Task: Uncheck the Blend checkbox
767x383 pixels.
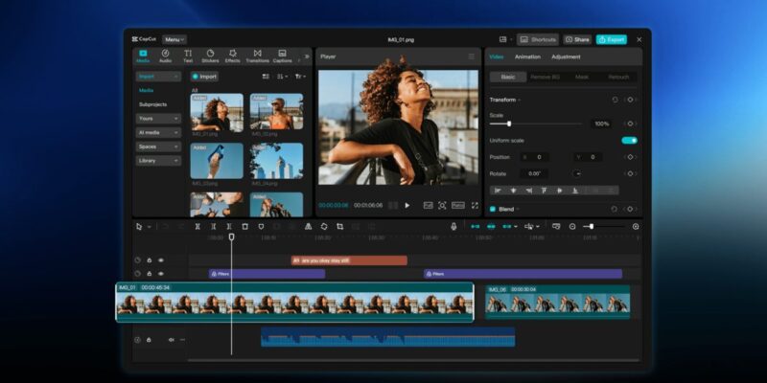Action: [493, 209]
